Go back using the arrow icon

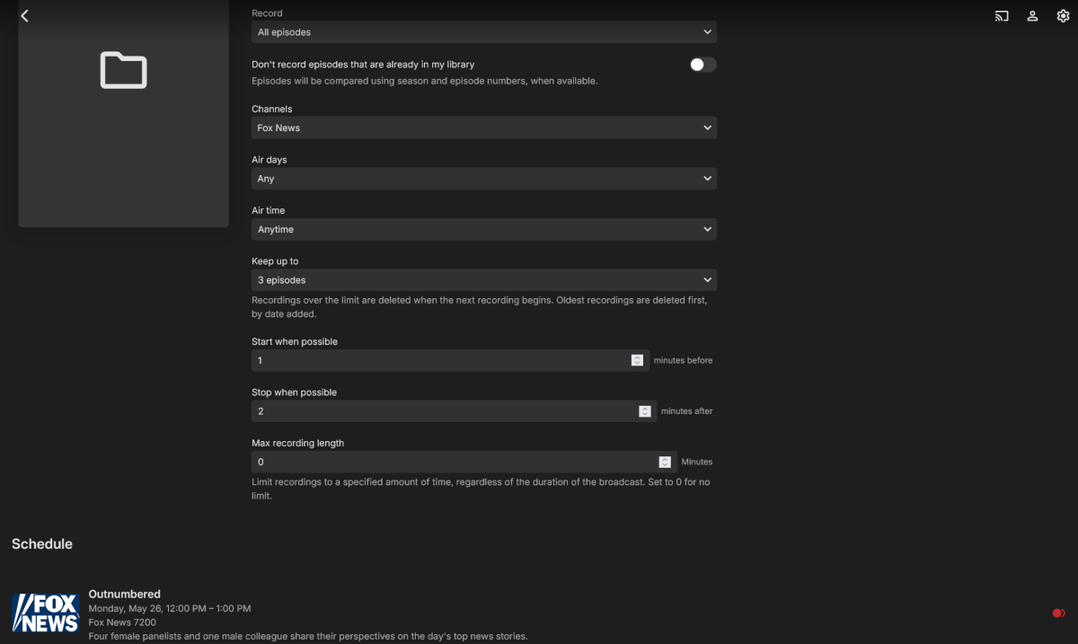(24, 16)
